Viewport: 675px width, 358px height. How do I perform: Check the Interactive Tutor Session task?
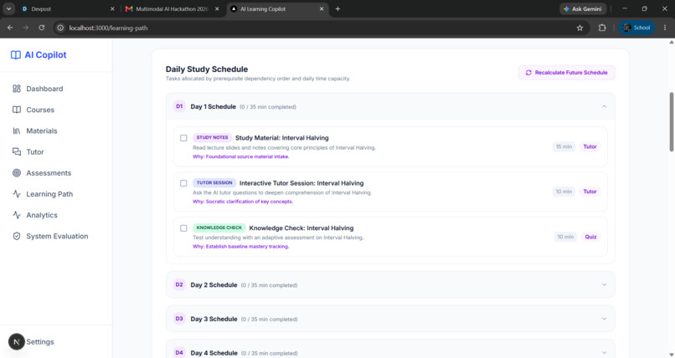click(183, 183)
